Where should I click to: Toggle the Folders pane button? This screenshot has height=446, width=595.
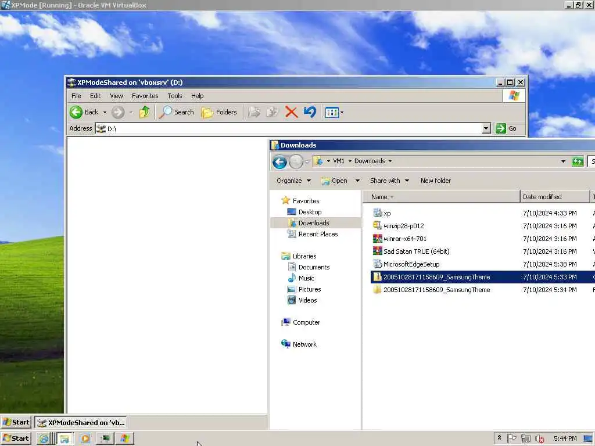tap(219, 112)
